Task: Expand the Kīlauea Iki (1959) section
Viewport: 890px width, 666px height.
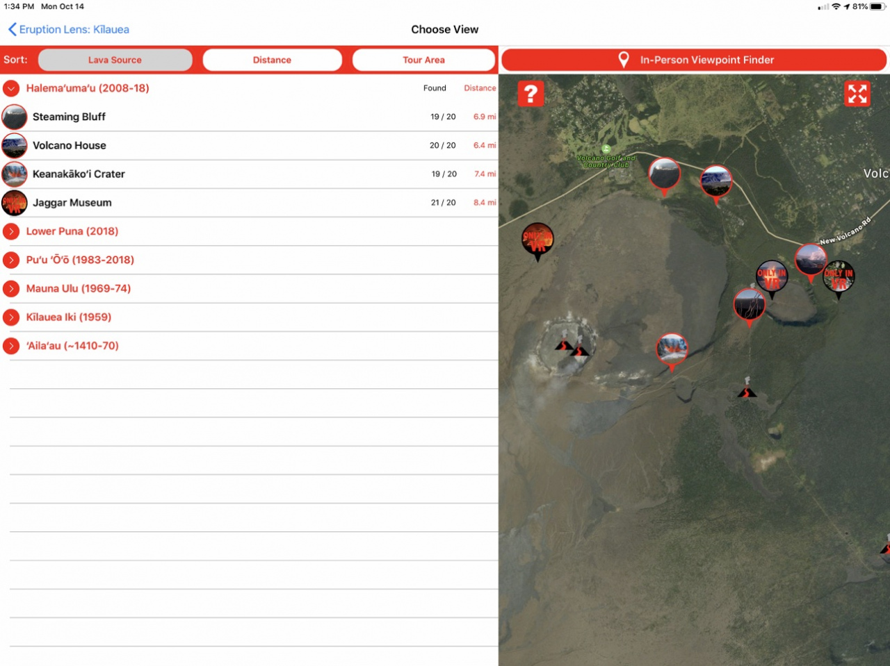Action: click(x=11, y=317)
